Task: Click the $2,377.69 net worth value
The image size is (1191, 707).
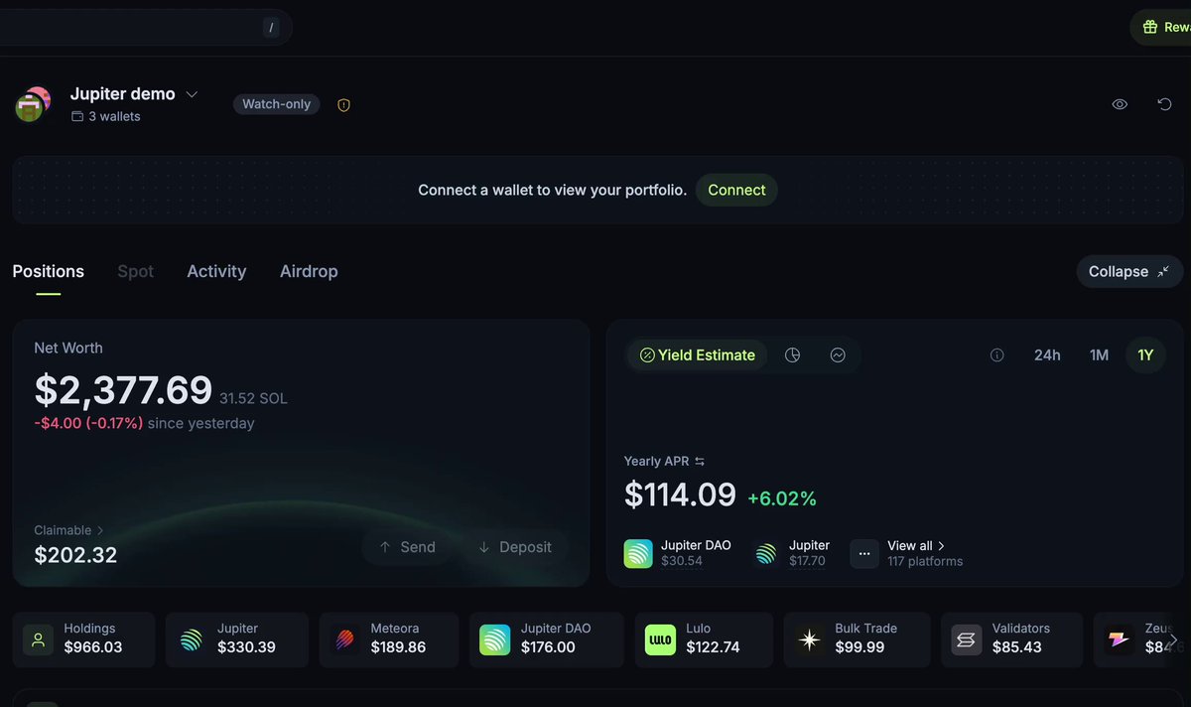Action: click(123, 390)
